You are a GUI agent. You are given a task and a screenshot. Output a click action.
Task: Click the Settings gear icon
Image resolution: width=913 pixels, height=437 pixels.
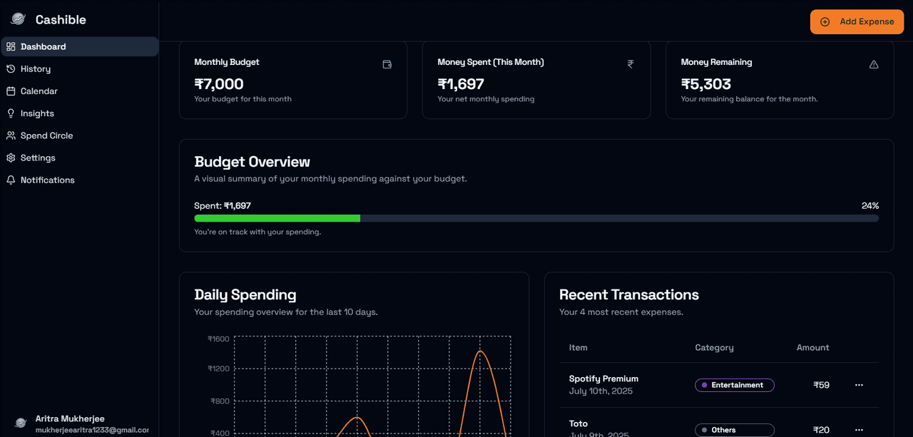(x=10, y=158)
